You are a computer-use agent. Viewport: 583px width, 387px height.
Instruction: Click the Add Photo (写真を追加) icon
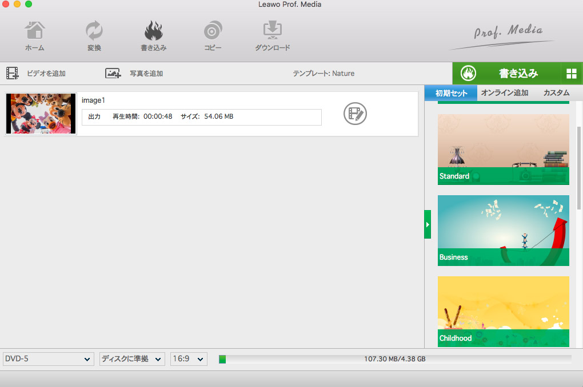point(113,73)
